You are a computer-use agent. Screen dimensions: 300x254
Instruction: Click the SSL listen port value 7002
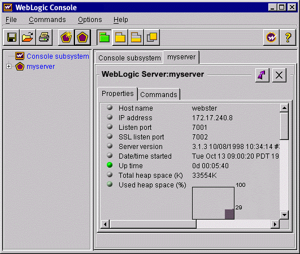coord(200,137)
